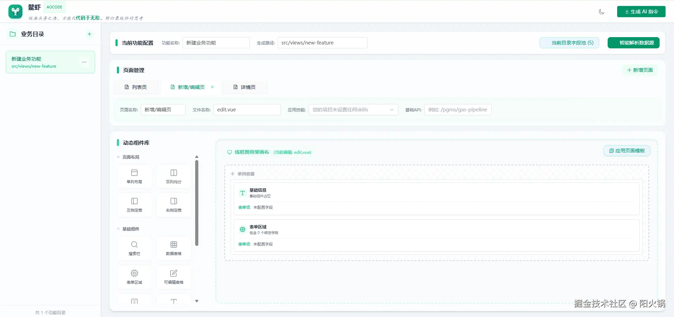Viewport: 674px width, 317px height.
Task: Focus the 生成路径 input field
Action: tap(323, 43)
